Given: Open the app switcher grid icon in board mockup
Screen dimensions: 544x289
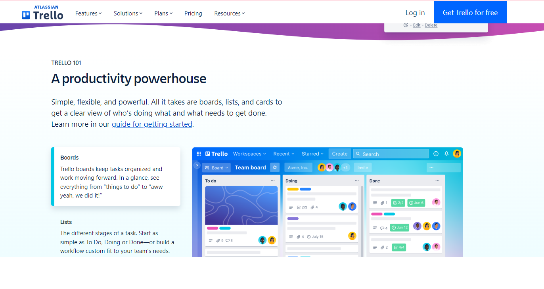Looking at the screenshot, I should (x=199, y=154).
